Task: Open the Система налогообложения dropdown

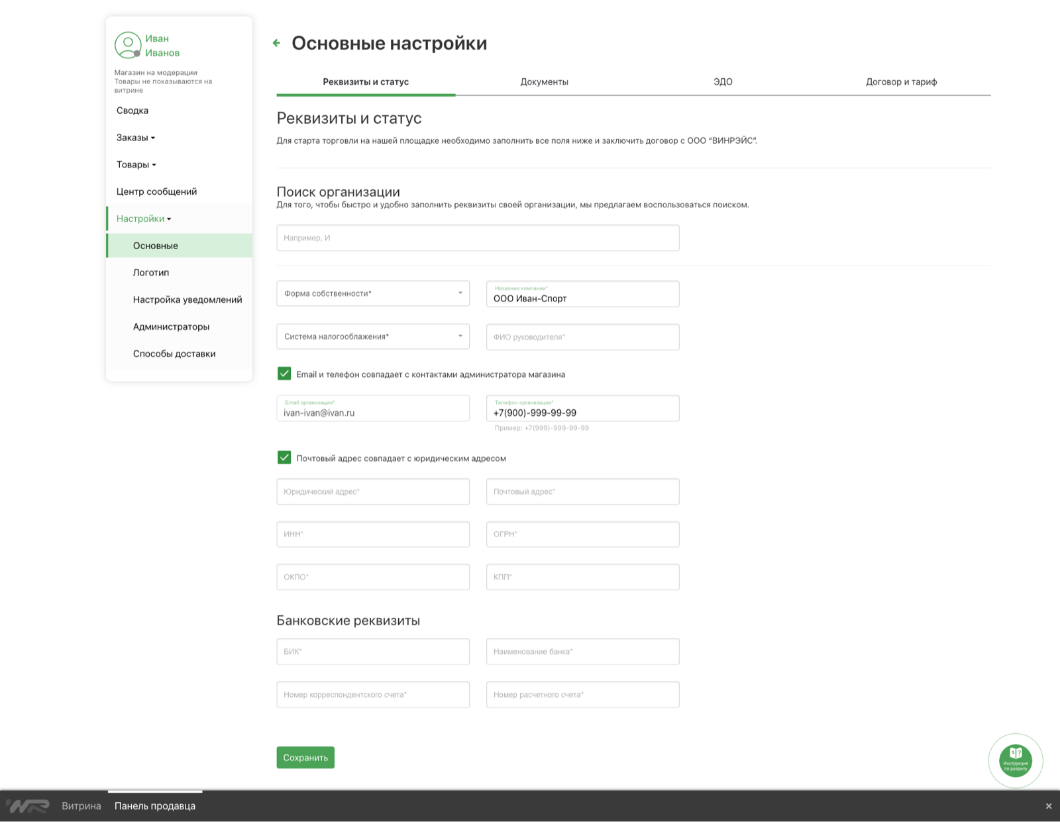Action: click(373, 336)
